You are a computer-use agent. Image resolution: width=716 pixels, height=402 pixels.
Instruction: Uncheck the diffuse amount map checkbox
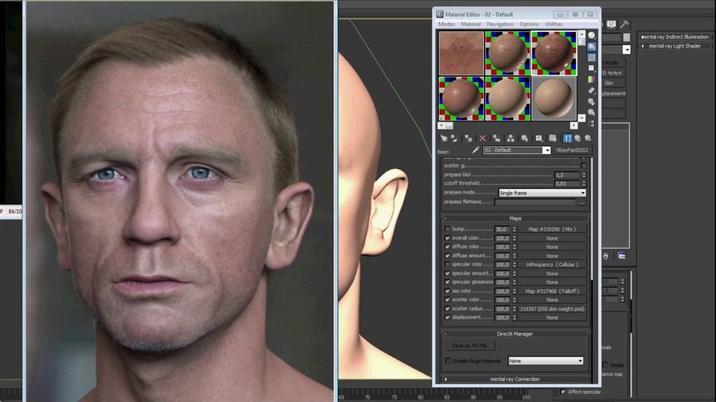coord(447,255)
